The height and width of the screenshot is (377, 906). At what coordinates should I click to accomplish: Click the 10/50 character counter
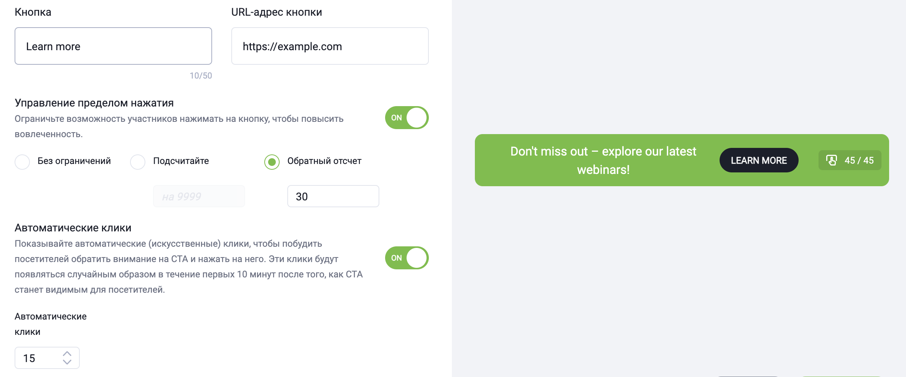pos(201,75)
